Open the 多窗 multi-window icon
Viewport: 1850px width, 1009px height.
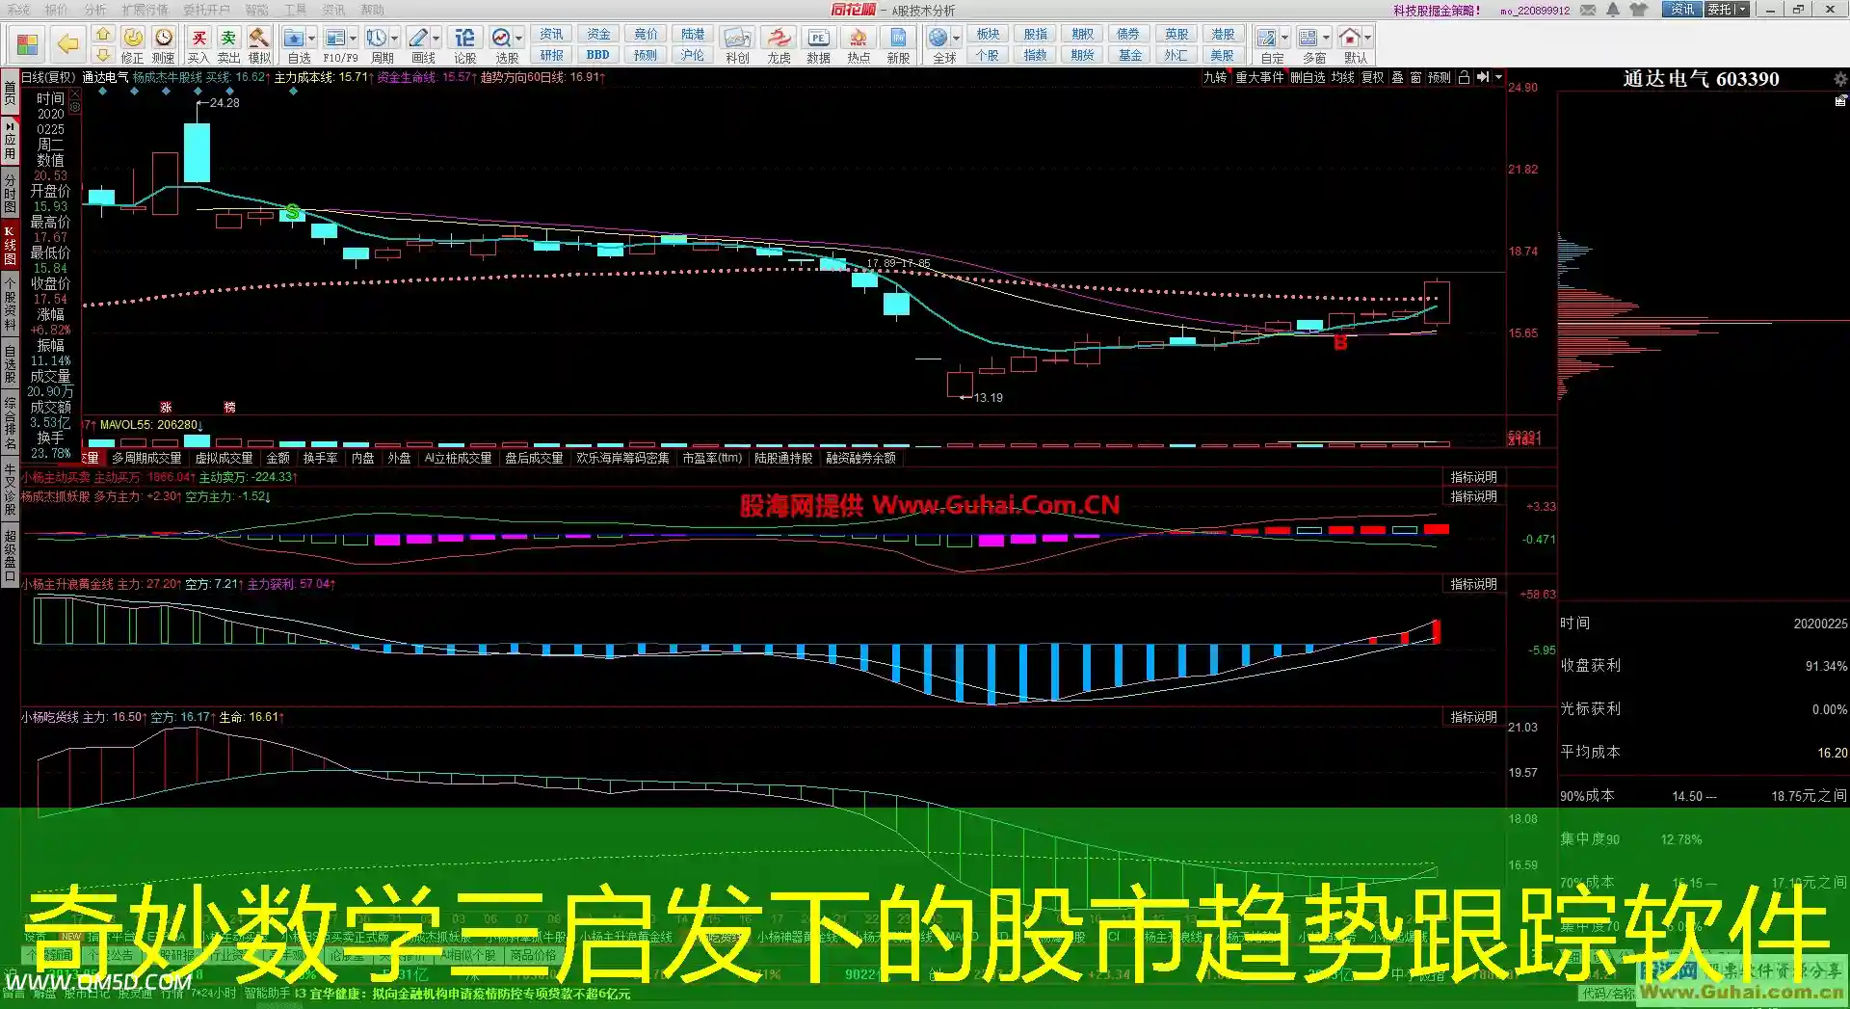(1308, 38)
